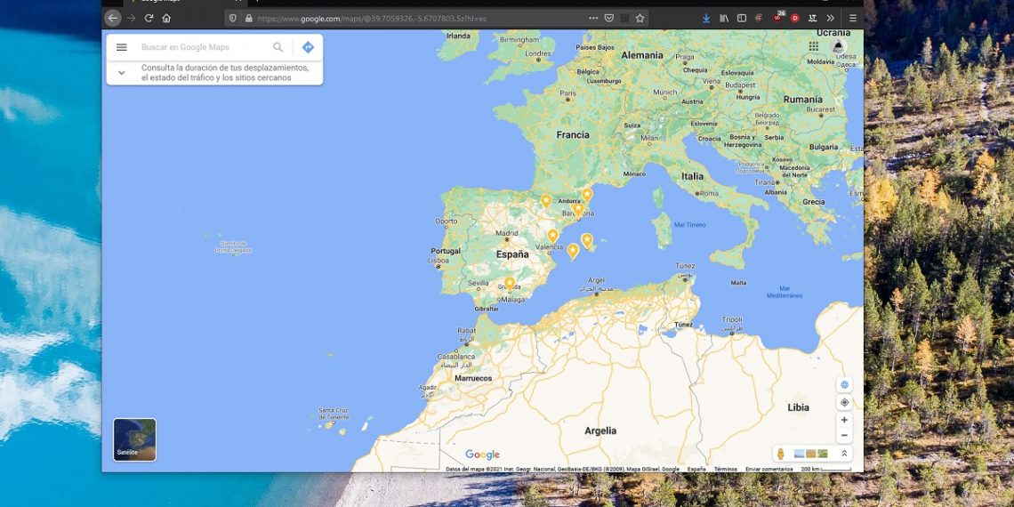Open the Firefox library icon
Image resolution: width=1014 pixels, height=507 pixels.
point(724,18)
